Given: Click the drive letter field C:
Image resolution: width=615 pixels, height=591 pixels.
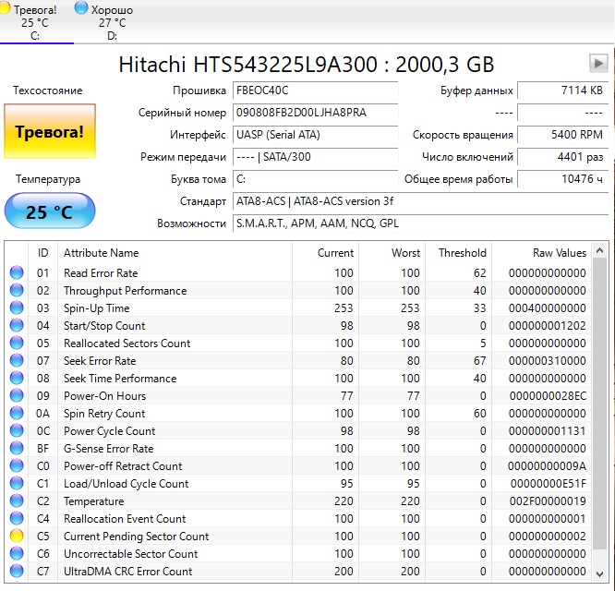Looking at the screenshot, I should (x=315, y=179).
